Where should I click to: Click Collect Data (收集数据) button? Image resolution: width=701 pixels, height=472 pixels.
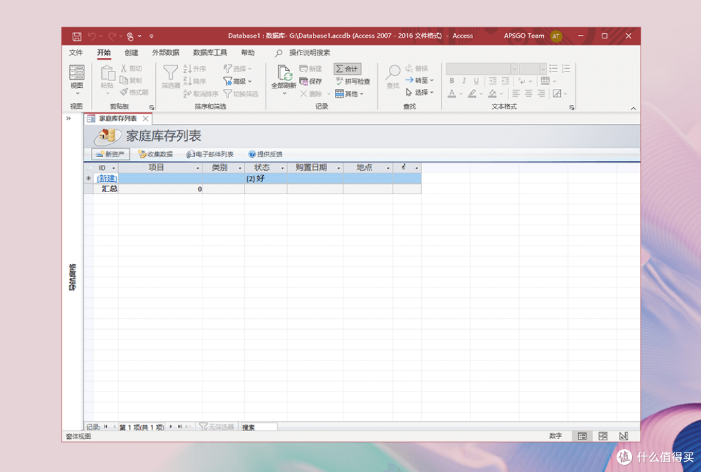pos(156,155)
